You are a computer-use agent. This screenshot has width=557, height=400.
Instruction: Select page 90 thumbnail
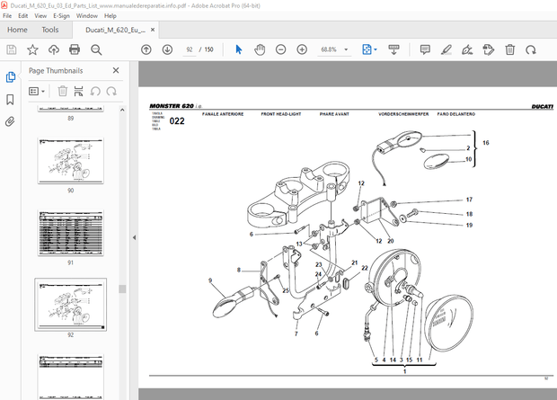[71, 161]
